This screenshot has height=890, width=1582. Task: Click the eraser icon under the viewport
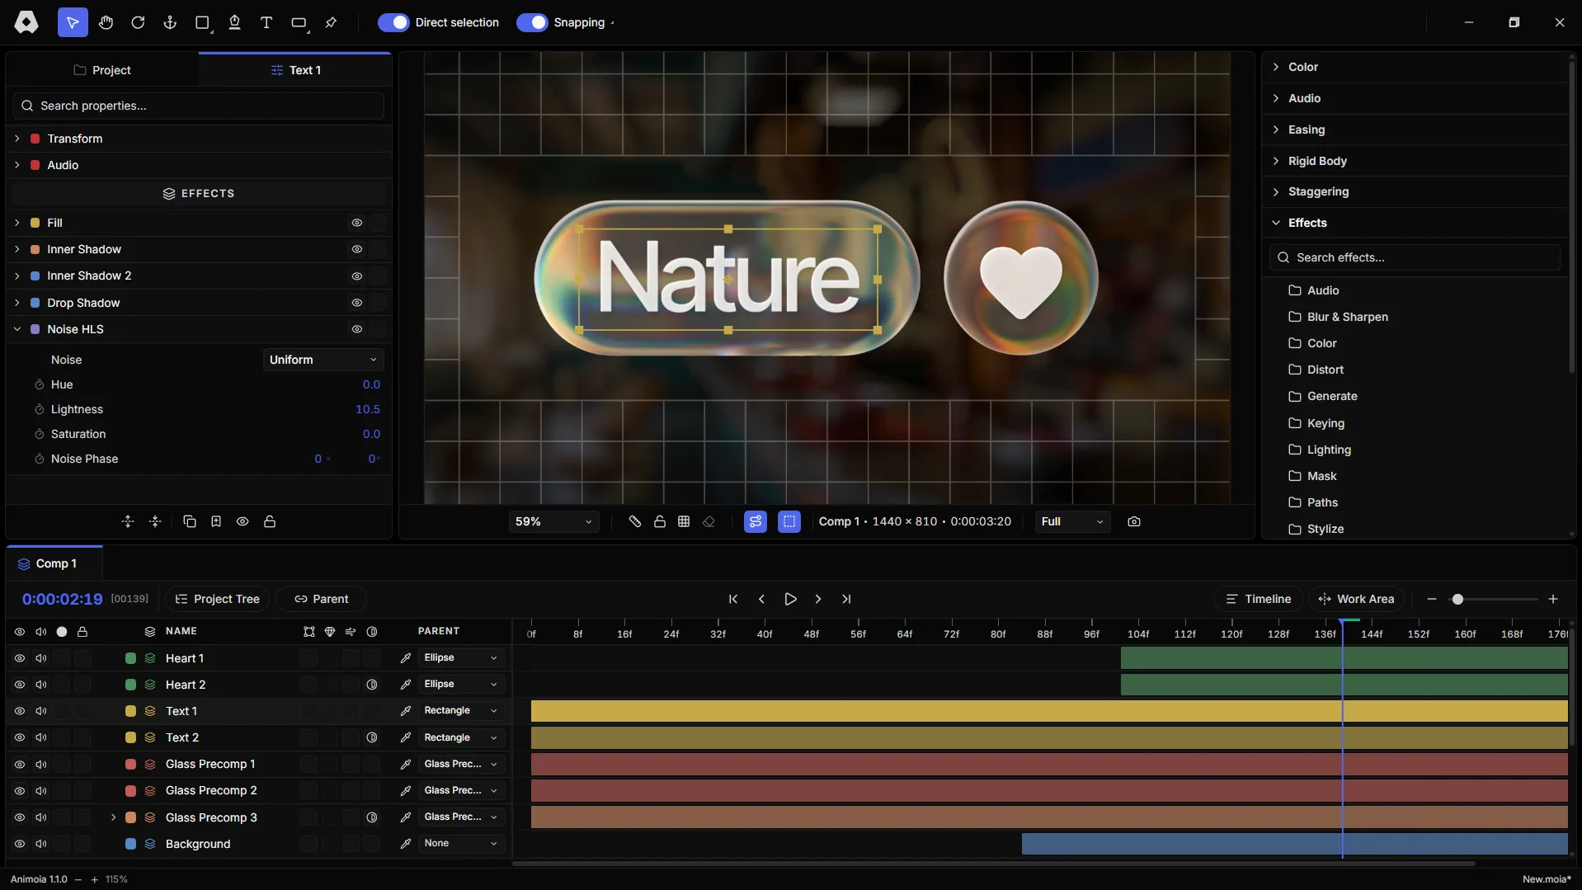pos(709,521)
